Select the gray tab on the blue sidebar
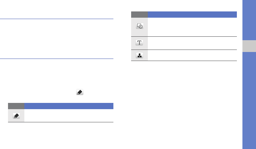The width and height of the screenshot is (256, 149). point(249,46)
